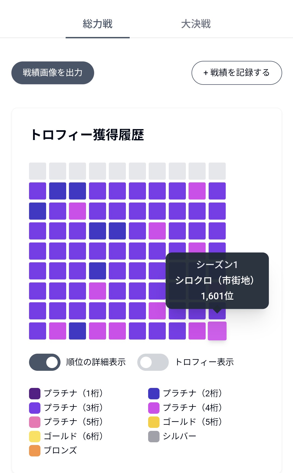The image size is (293, 473).
Task: Select the プラチナ(2桁) legend color
Action: 154,393
